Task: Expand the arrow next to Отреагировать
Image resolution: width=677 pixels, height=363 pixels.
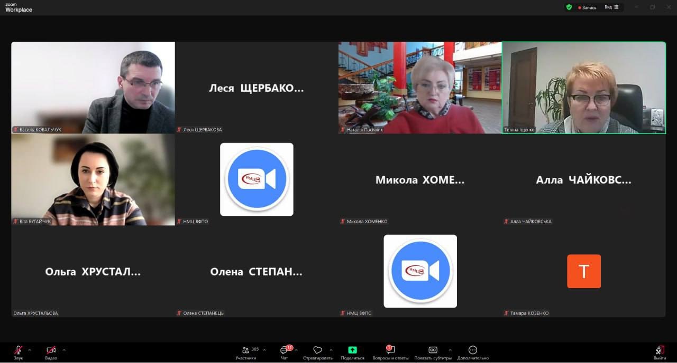Action: coord(331,350)
